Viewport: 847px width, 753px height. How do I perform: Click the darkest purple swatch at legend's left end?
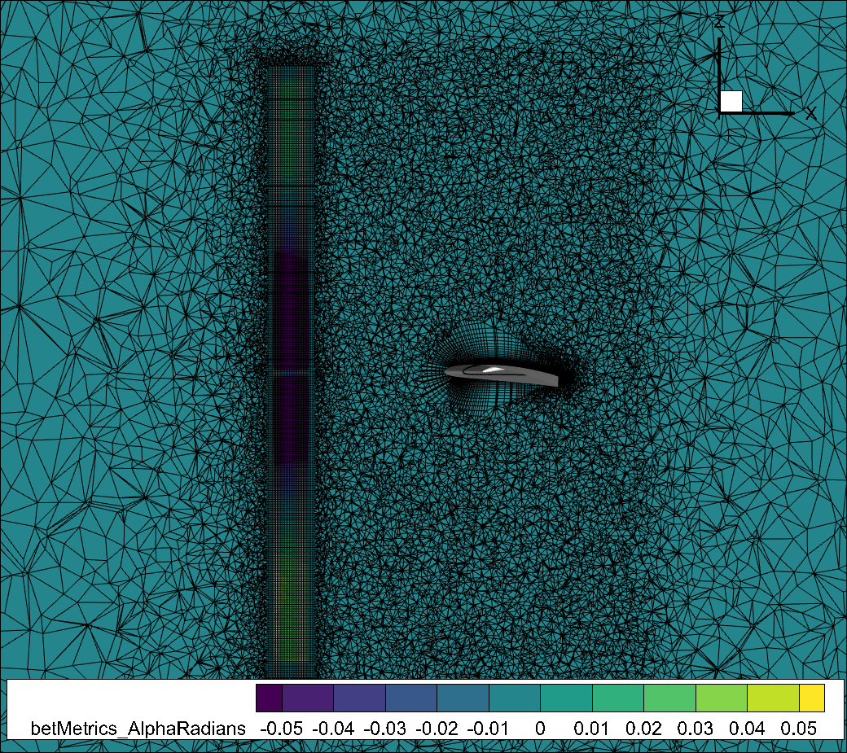tap(269, 698)
